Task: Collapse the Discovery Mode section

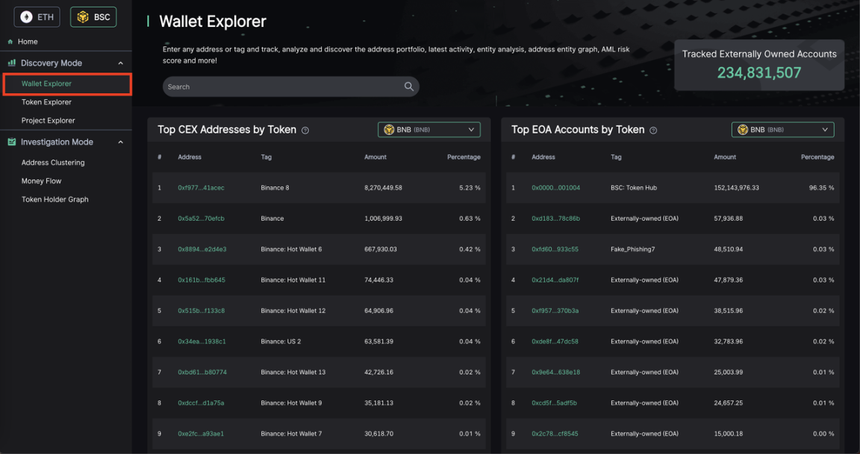Action: point(121,63)
